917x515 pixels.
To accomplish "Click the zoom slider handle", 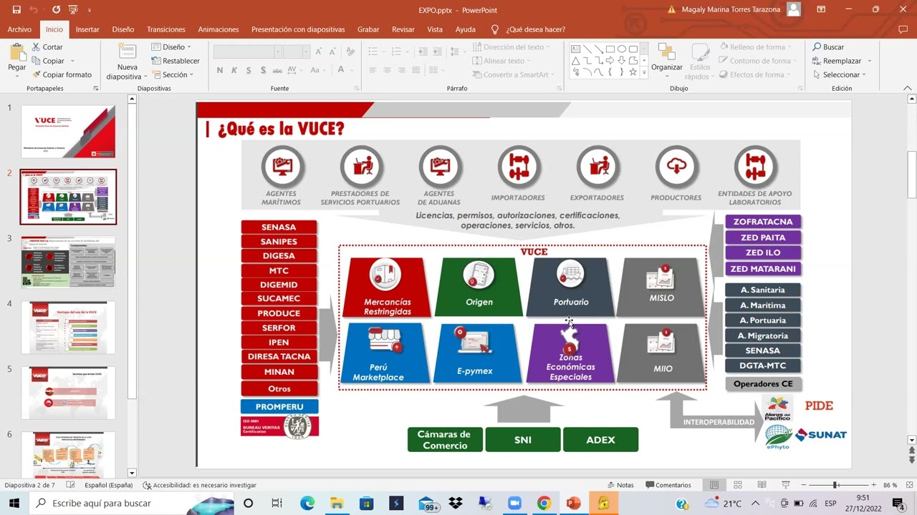I will click(835, 485).
